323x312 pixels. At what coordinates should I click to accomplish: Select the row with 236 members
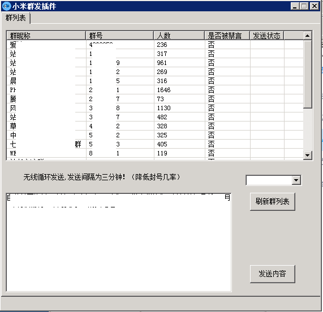coord(155,45)
